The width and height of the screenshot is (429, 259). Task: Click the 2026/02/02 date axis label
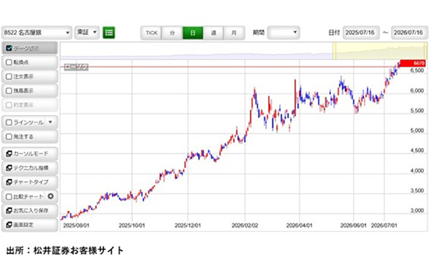tap(245, 226)
